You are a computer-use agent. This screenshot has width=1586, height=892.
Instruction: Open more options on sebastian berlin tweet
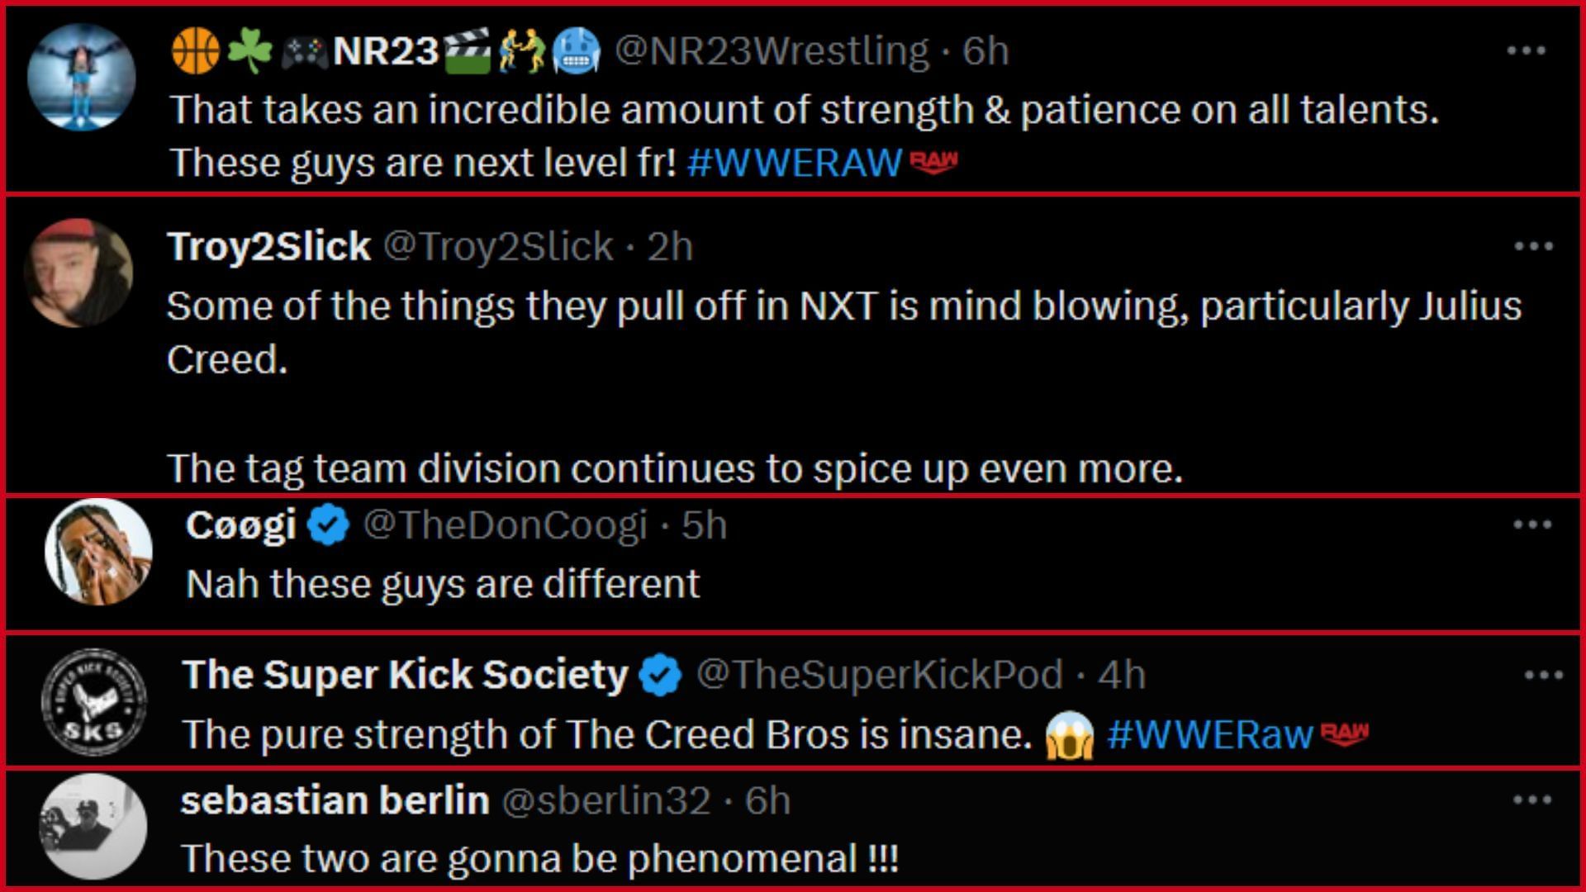1532,799
